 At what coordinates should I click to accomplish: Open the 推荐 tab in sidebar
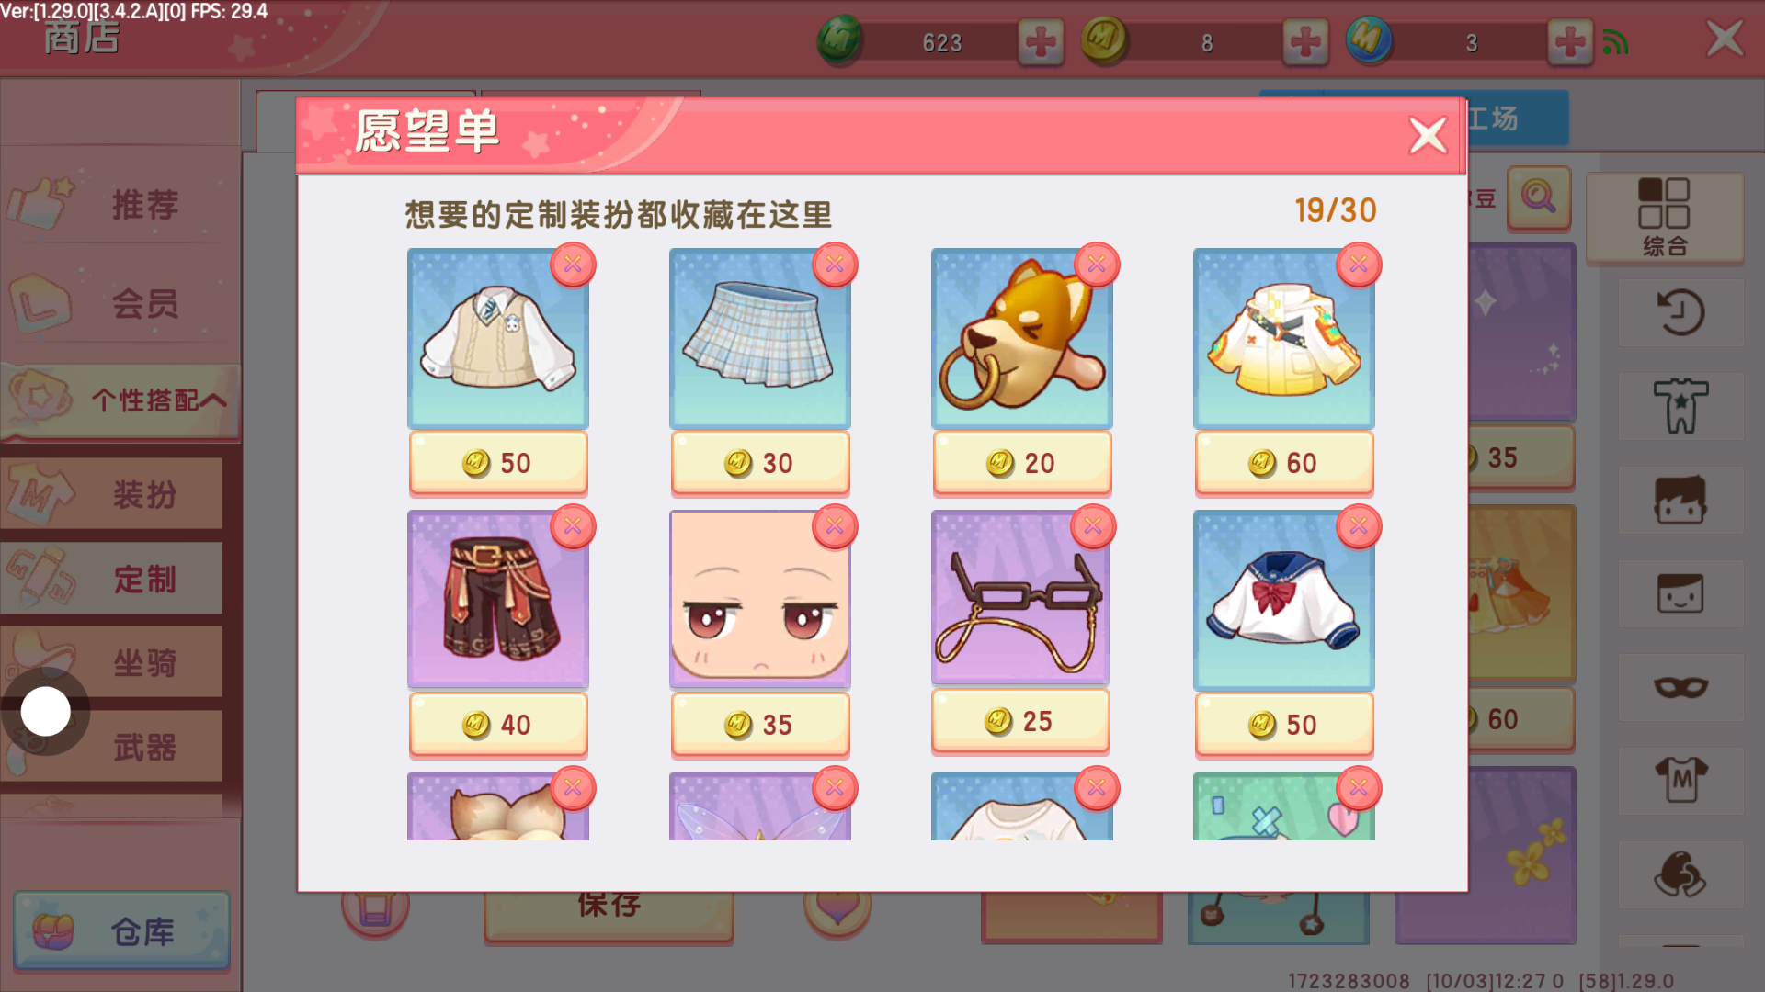(x=120, y=204)
